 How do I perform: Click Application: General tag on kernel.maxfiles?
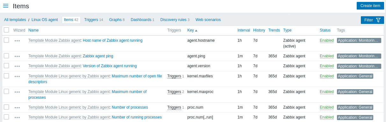[x=355, y=76]
